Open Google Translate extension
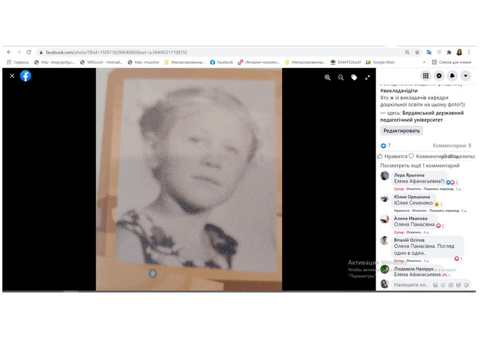 point(429,52)
